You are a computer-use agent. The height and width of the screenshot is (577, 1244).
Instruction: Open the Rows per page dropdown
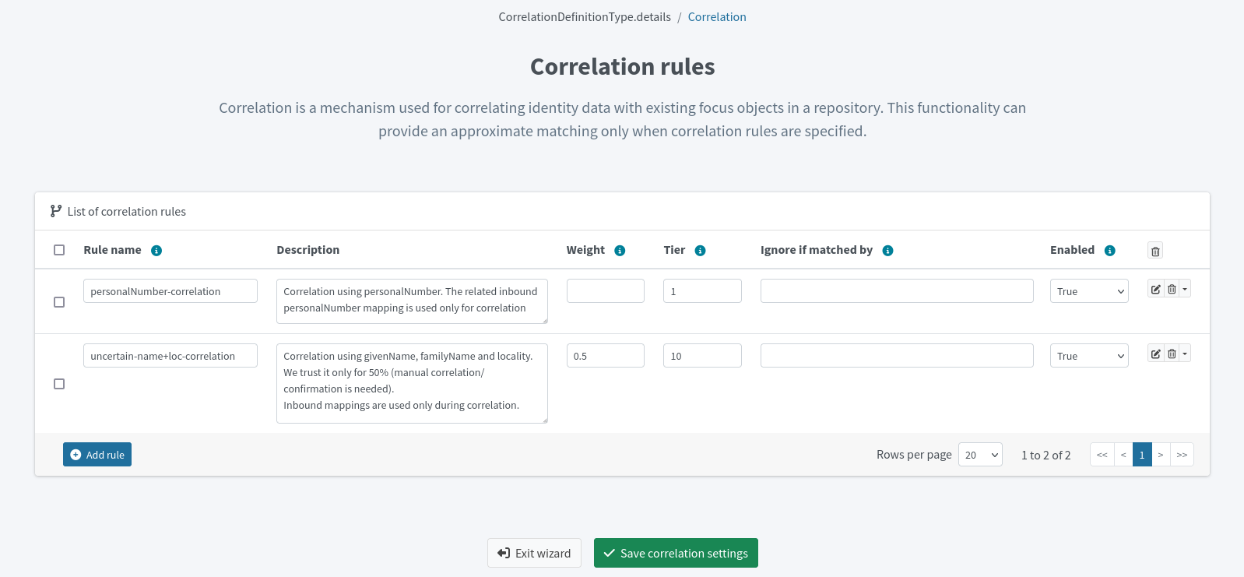coord(980,454)
